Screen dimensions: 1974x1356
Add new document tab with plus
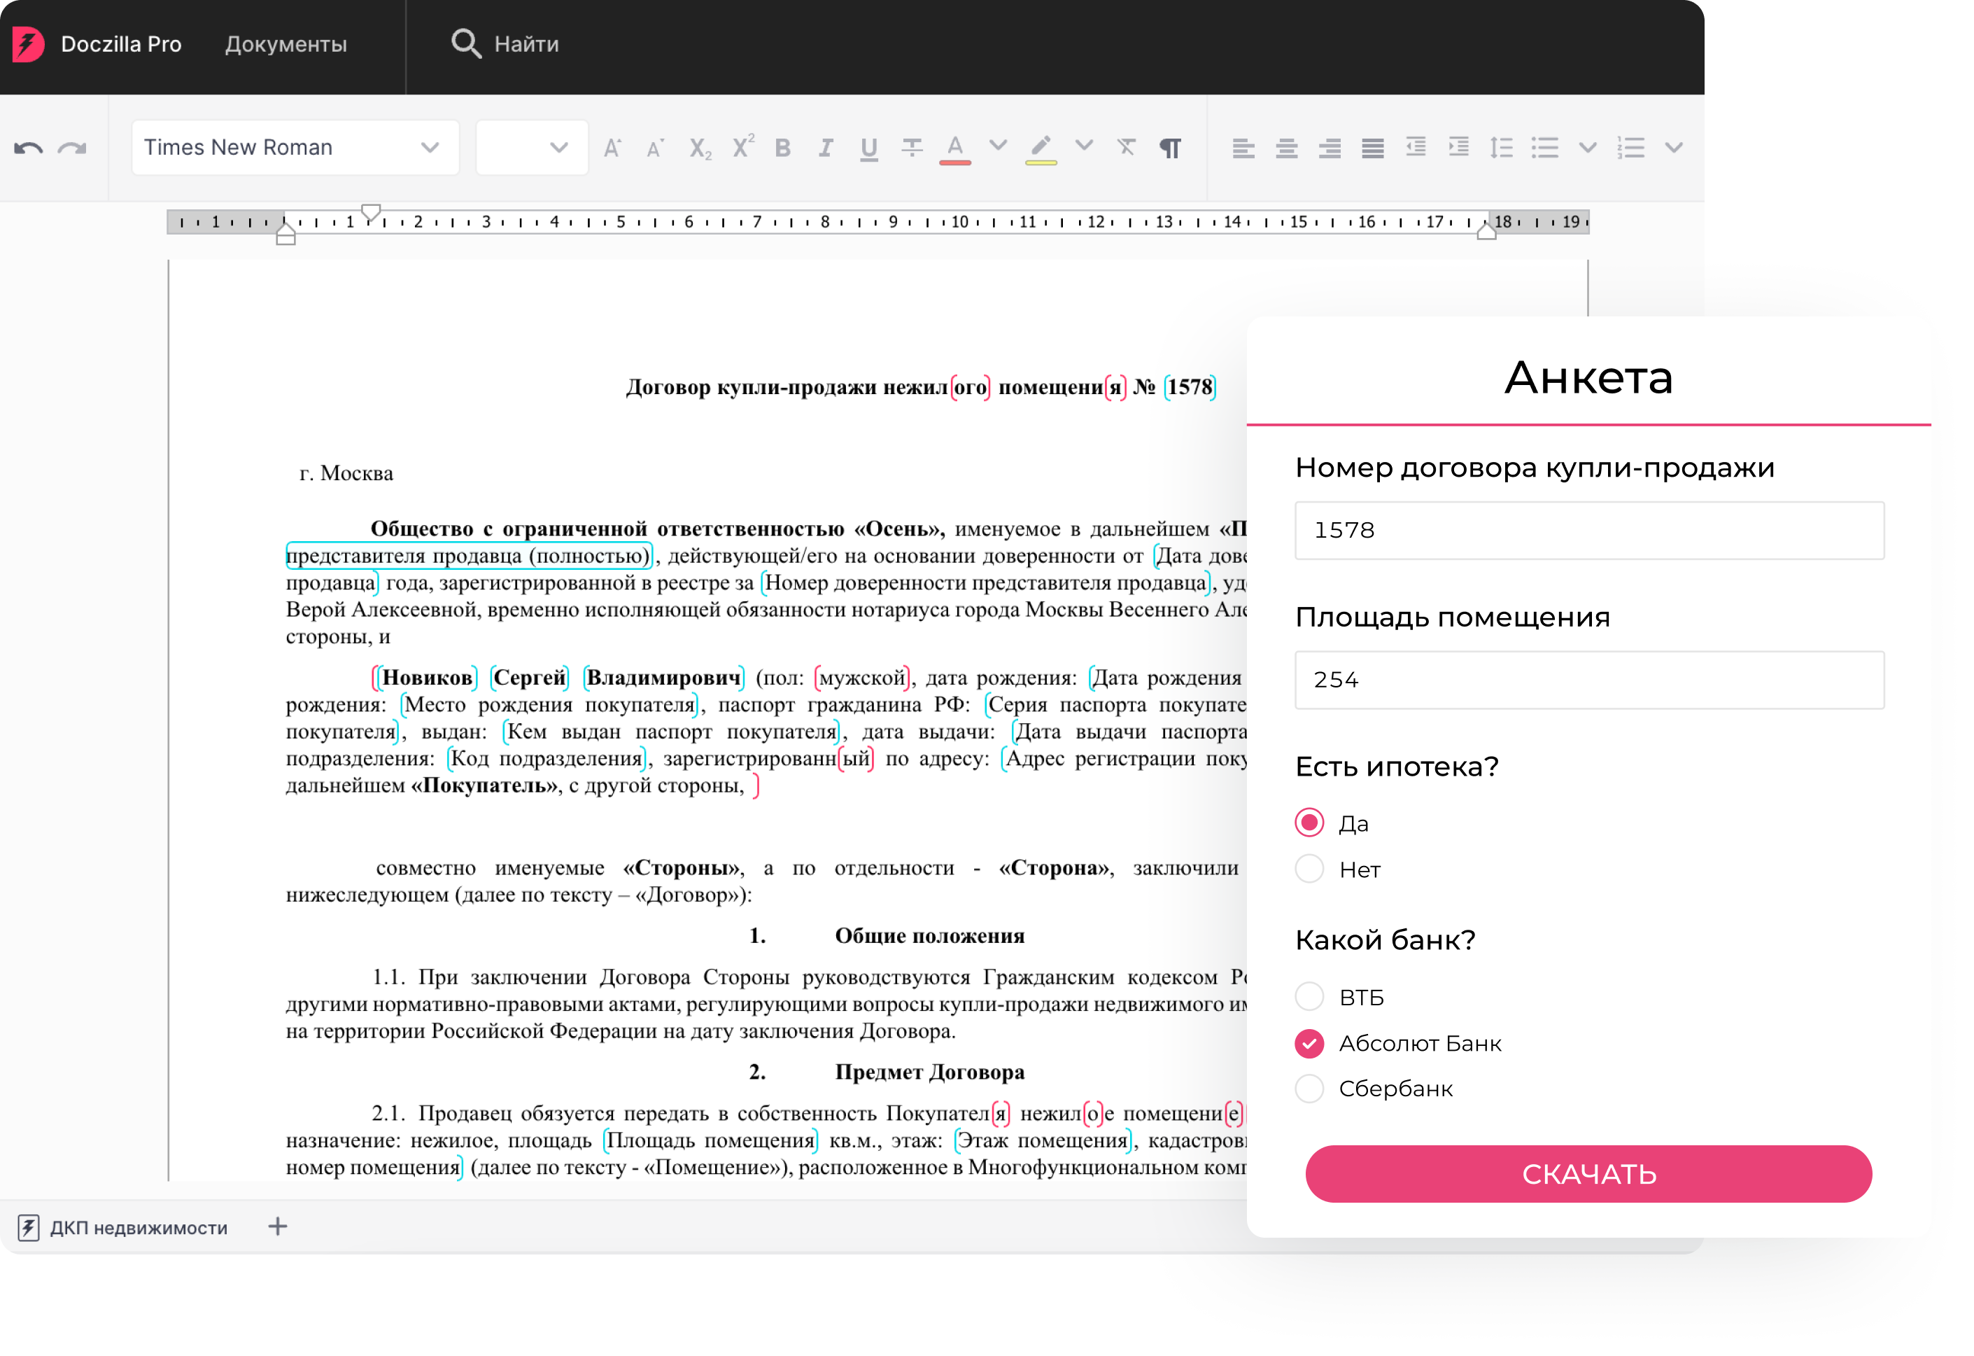[278, 1226]
